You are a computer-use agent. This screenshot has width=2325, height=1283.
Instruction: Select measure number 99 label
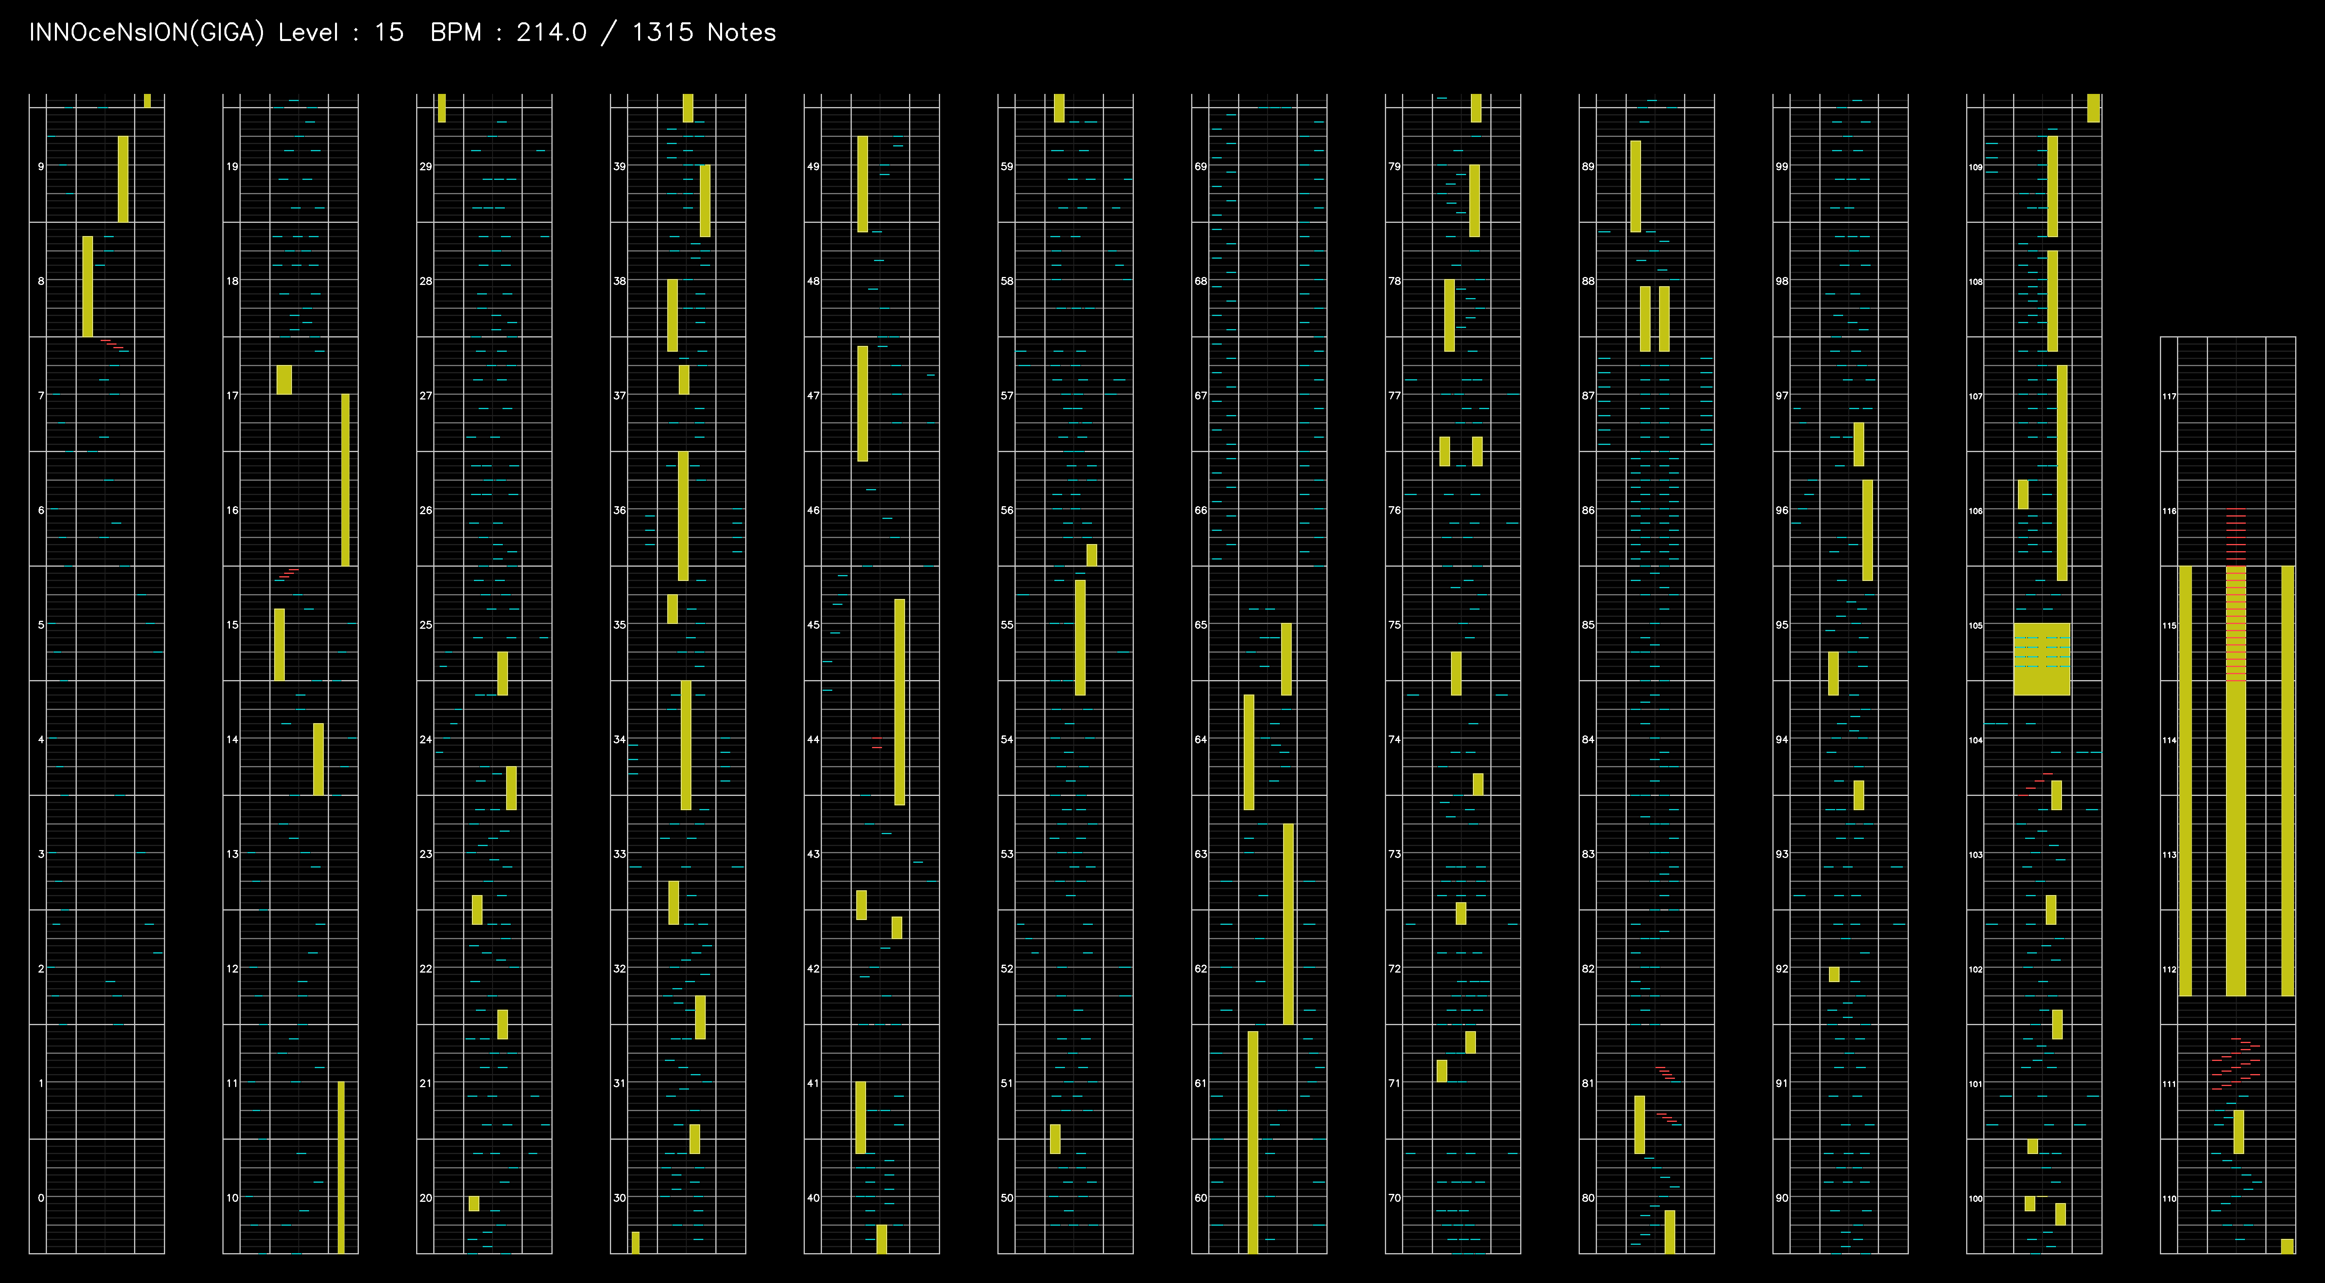click(1782, 166)
